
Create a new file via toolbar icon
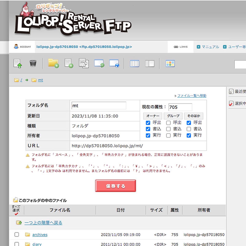click(68, 63)
